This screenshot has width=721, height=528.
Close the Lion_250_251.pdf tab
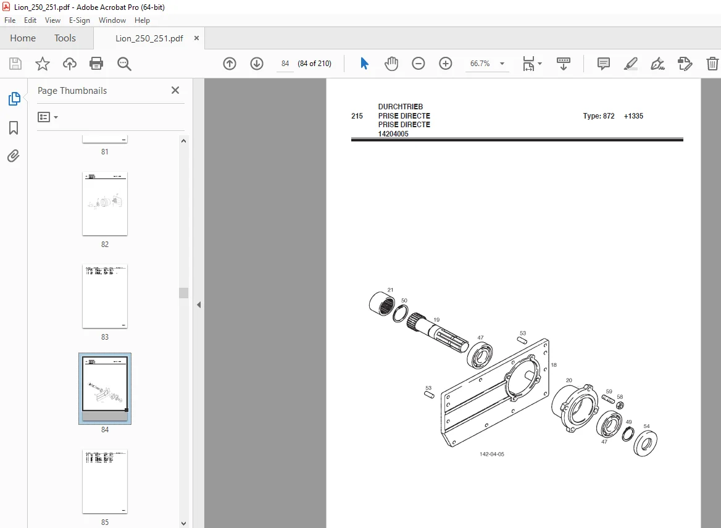point(196,38)
